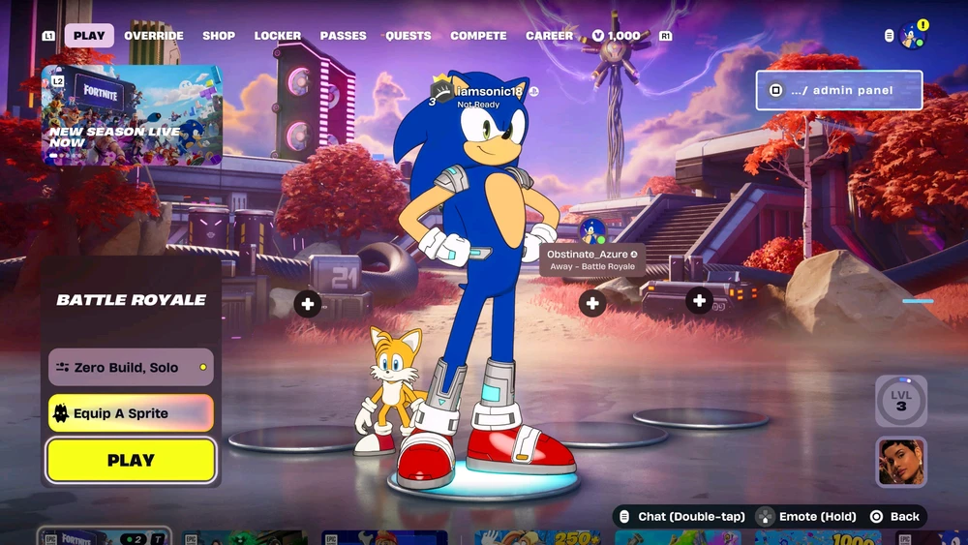
Task: Switch to the OVERRIDE tab
Action: point(154,36)
